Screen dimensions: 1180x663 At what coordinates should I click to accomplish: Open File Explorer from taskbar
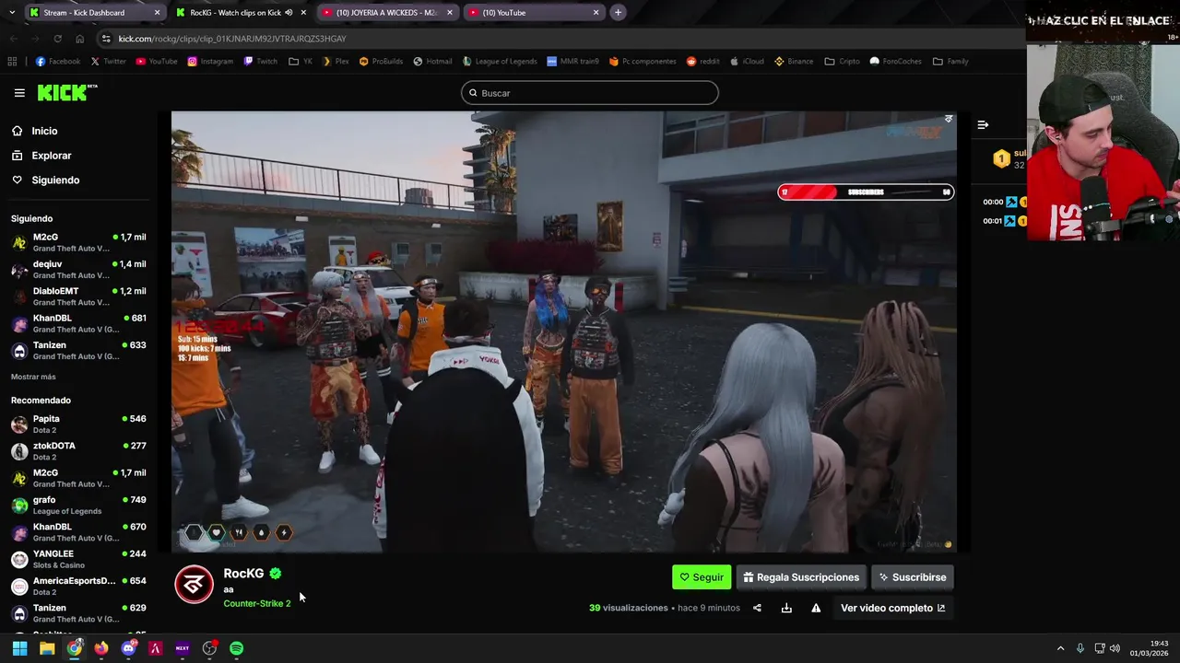[47, 648]
